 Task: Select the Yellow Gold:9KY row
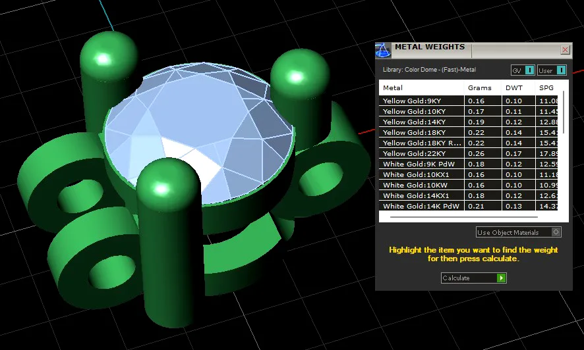coord(469,101)
